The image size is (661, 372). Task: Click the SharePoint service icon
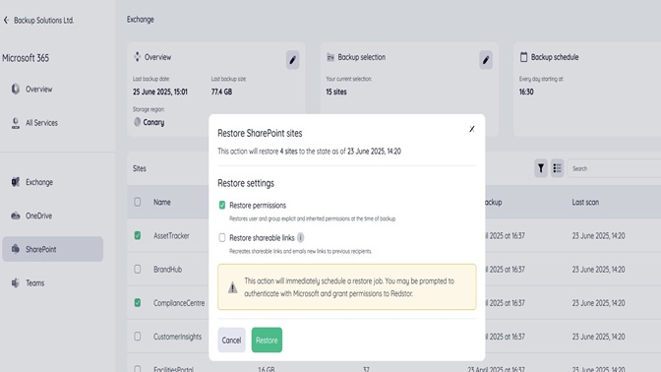16,249
